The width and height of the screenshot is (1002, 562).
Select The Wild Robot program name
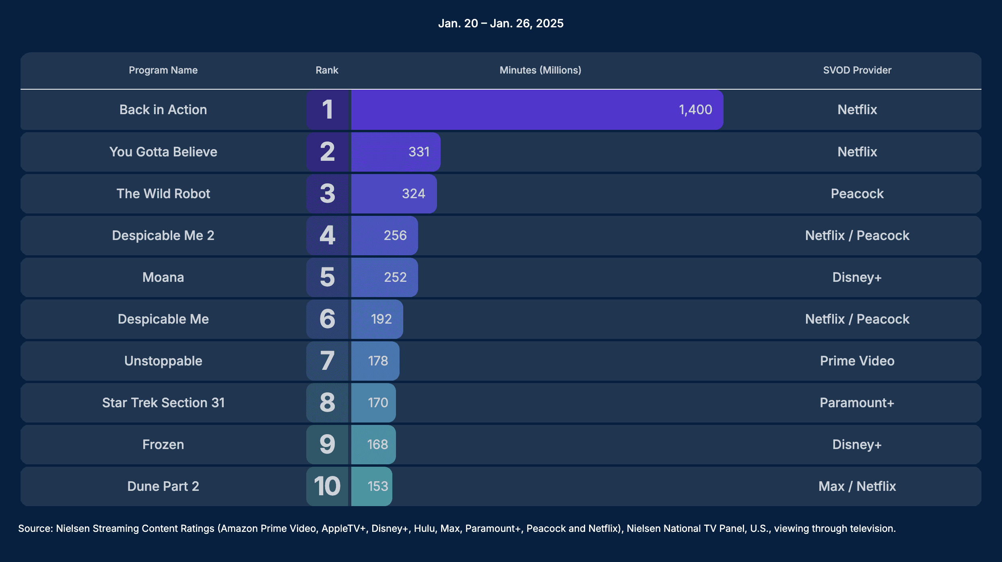(163, 194)
